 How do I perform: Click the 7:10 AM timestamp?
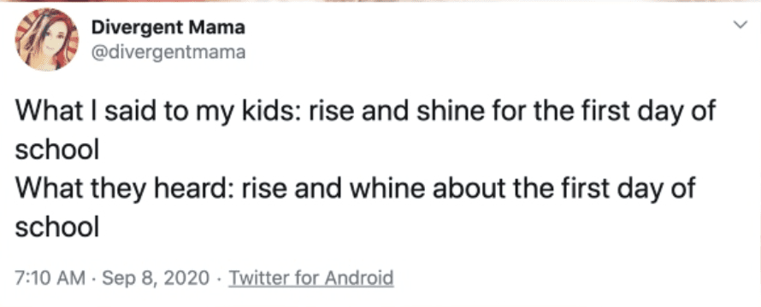click(x=50, y=278)
